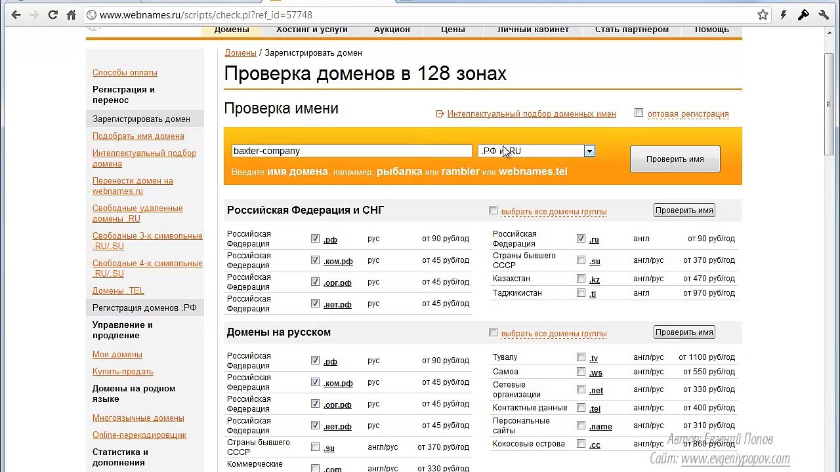Open the Помощь menu tab

tap(712, 30)
